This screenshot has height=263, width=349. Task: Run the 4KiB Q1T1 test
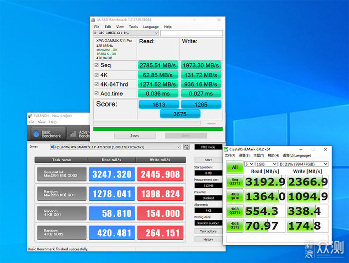tap(235, 226)
